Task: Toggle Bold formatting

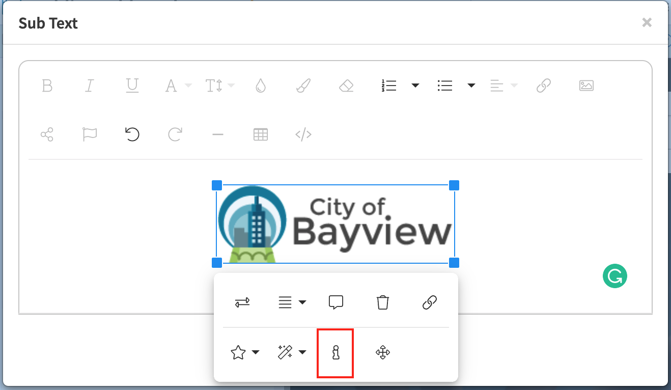Action: click(x=47, y=86)
